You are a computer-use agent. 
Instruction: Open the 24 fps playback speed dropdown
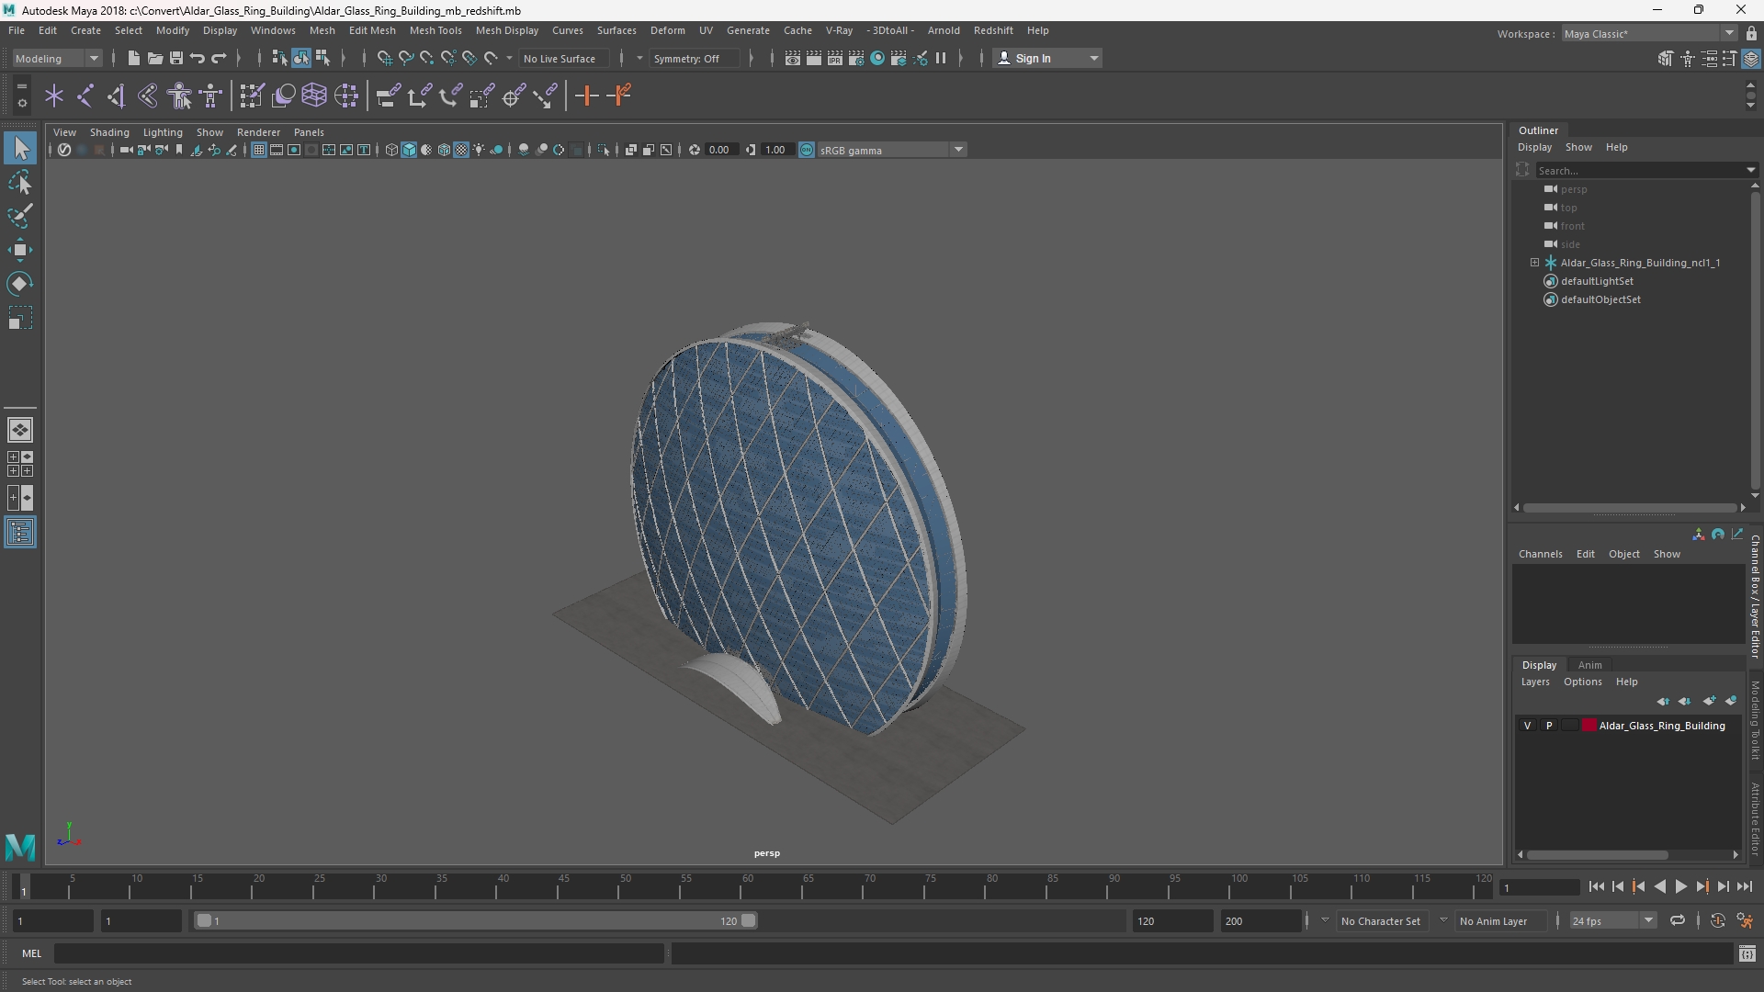point(1611,920)
